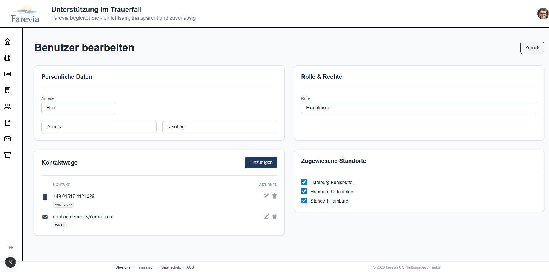Click the KONTAKT column header

[61, 185]
